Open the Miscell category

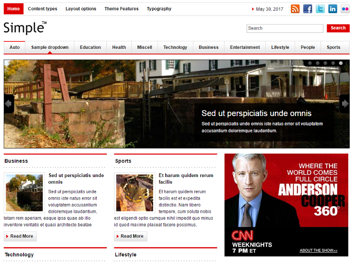pos(144,47)
